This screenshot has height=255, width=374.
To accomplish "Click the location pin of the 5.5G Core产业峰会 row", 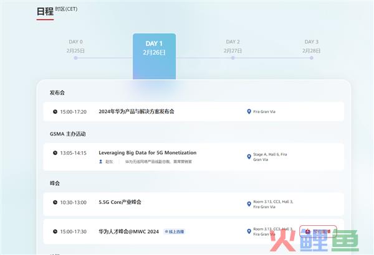I will tap(249, 204).
